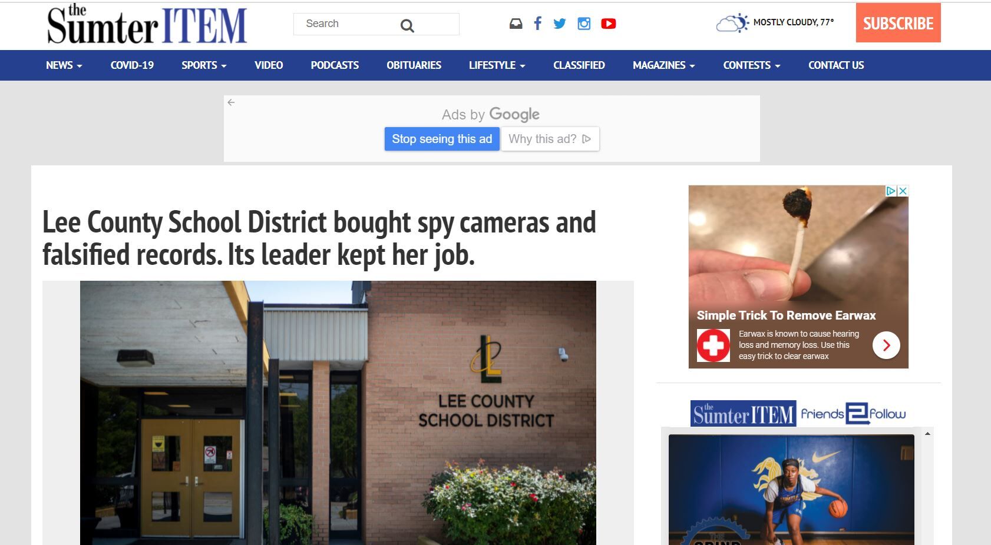Viewport: 991px width, 545px height.
Task: Click the Sumter Item logo in header
Action: pos(147,25)
